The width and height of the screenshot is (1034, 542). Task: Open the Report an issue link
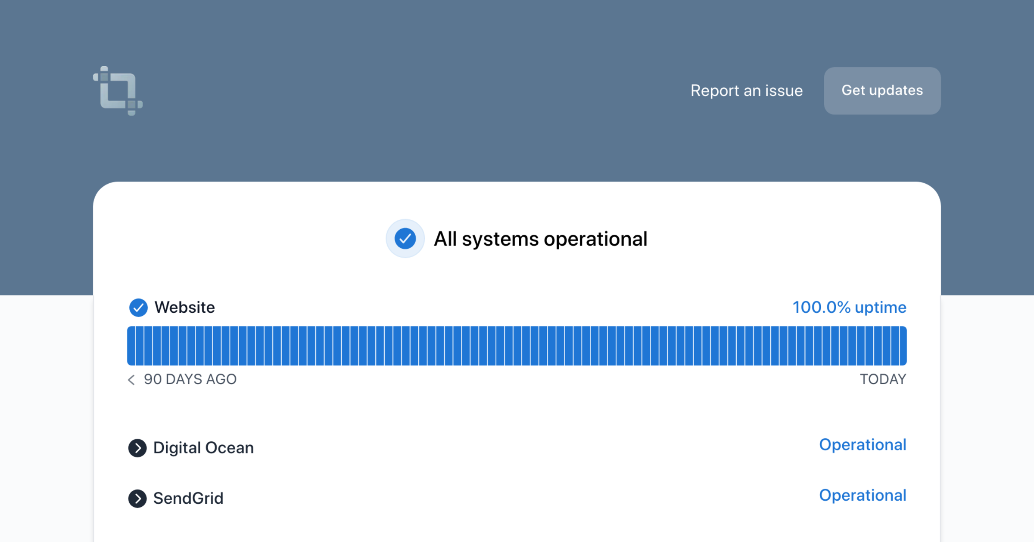pyautogui.click(x=747, y=91)
